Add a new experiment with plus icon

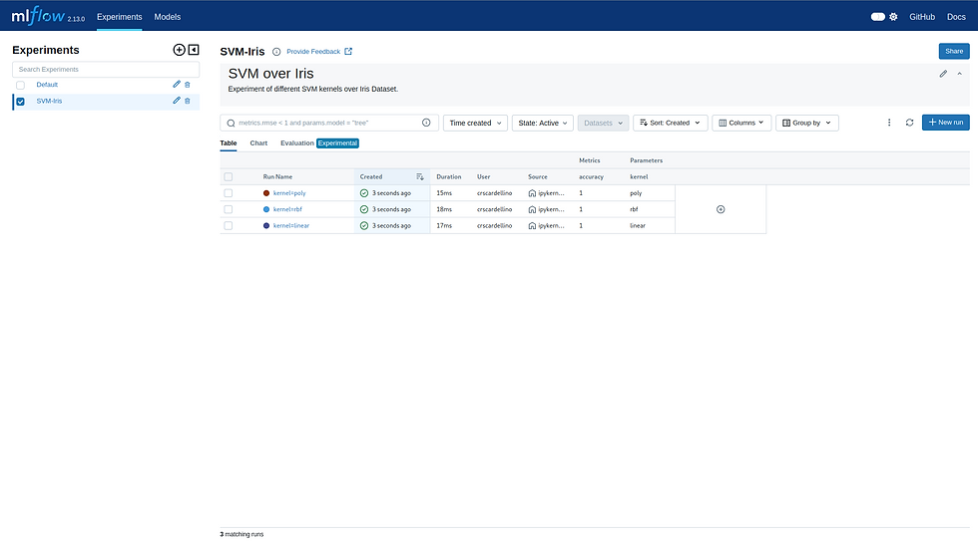[179, 50]
